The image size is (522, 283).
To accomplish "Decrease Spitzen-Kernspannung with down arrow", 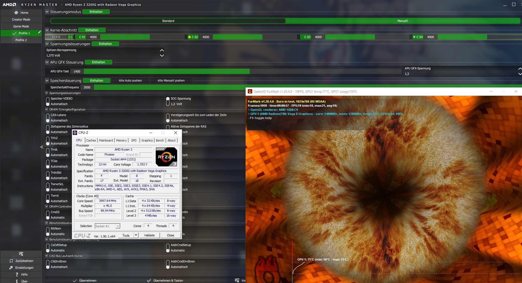I will click(x=162, y=55).
